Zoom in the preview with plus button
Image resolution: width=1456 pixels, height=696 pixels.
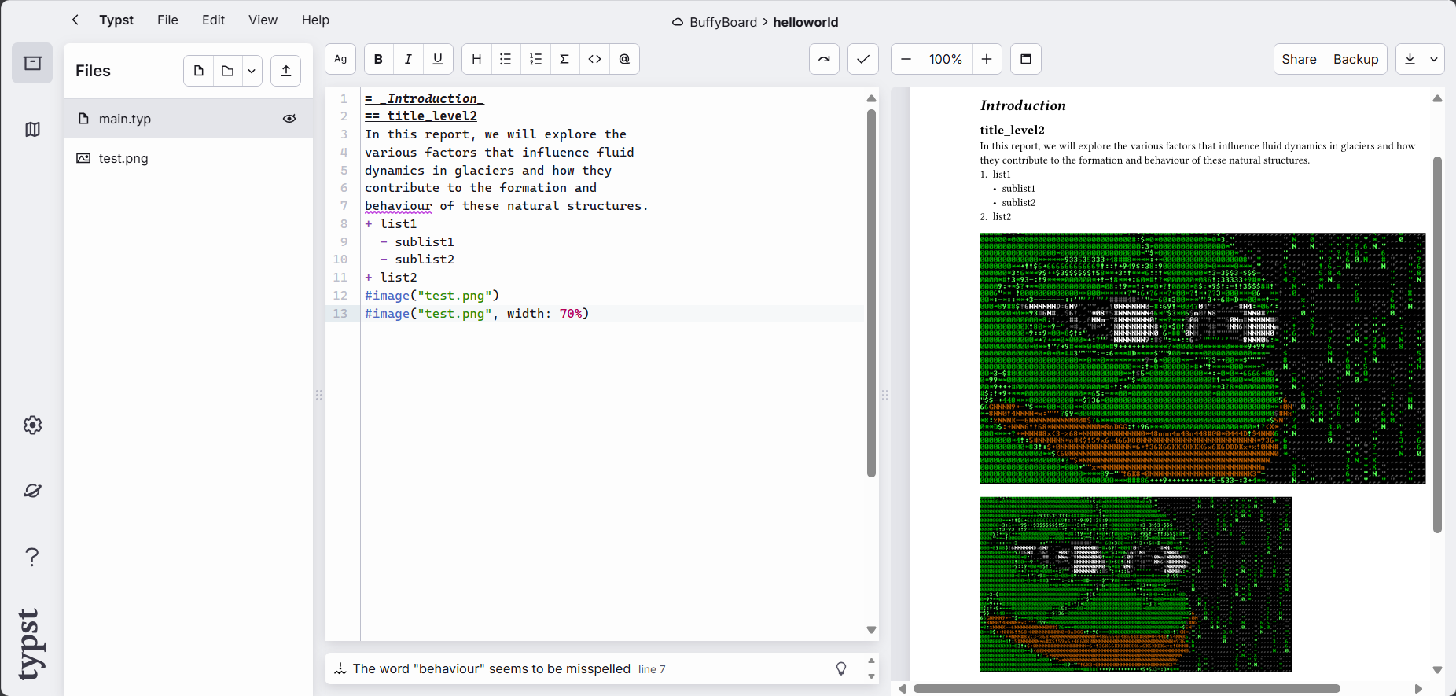tap(987, 59)
